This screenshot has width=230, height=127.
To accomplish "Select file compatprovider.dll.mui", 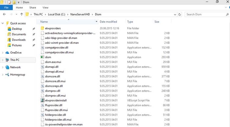I will 59,52.
